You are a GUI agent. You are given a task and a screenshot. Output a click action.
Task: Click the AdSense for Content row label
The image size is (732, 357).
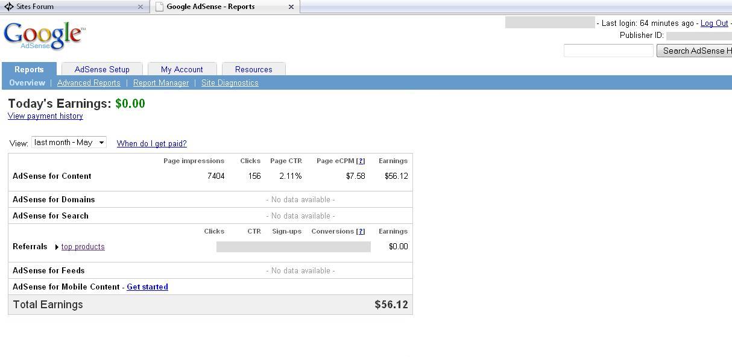52,176
